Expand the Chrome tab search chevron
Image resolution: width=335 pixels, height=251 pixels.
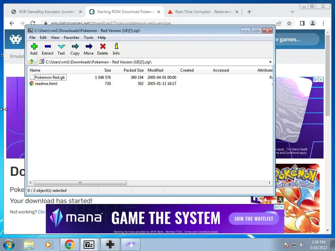point(292,12)
